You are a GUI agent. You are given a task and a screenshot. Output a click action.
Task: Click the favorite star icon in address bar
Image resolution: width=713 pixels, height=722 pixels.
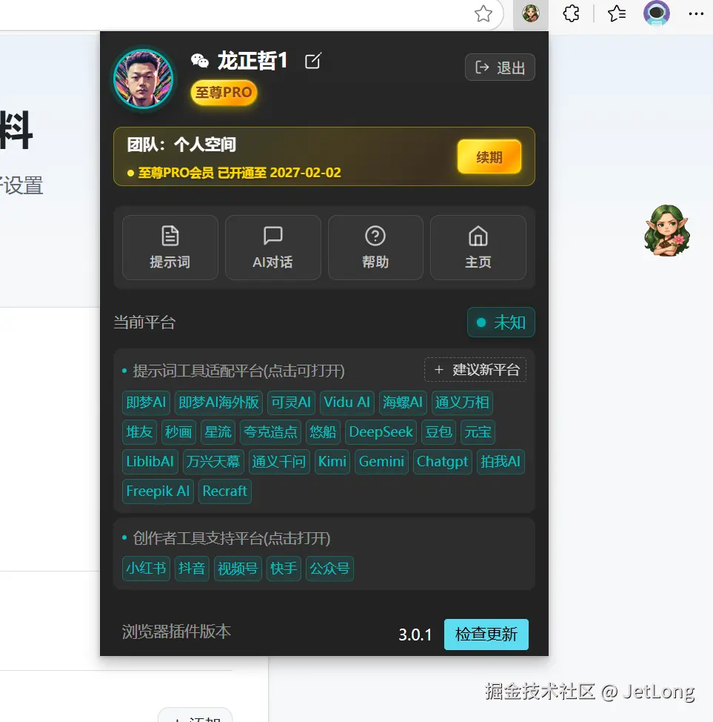coord(483,14)
